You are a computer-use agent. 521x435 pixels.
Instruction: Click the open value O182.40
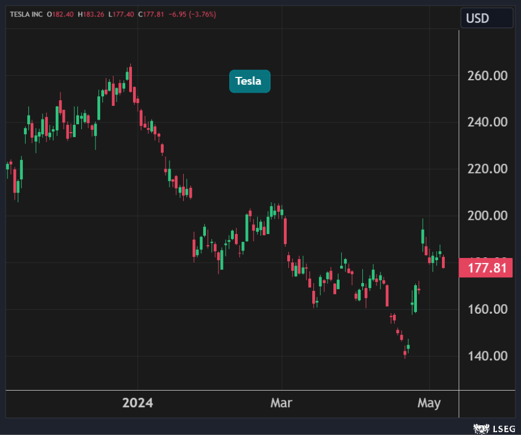[61, 14]
